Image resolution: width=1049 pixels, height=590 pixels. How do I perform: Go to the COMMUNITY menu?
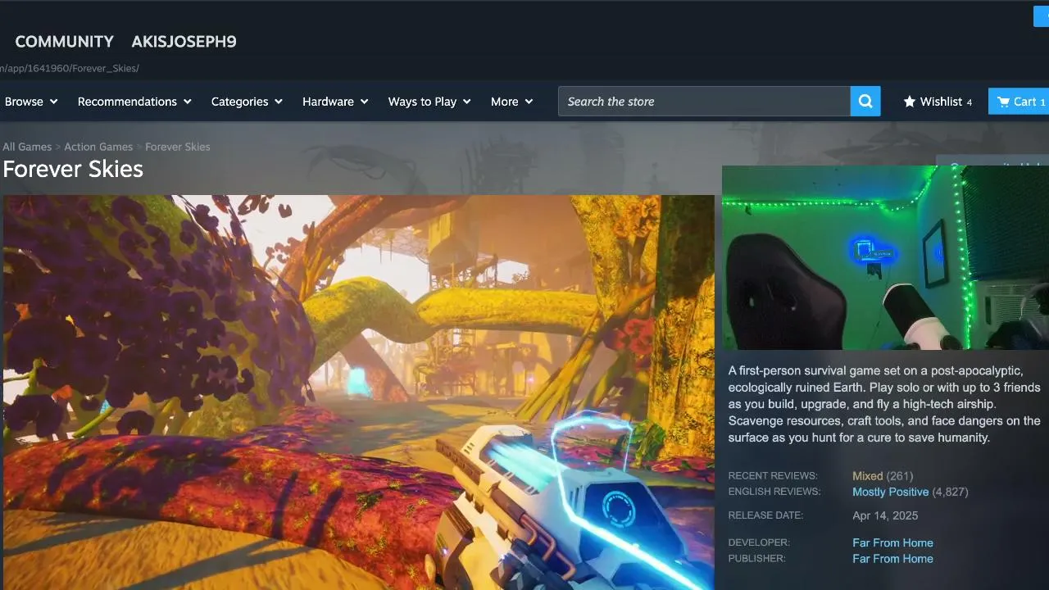coord(65,42)
